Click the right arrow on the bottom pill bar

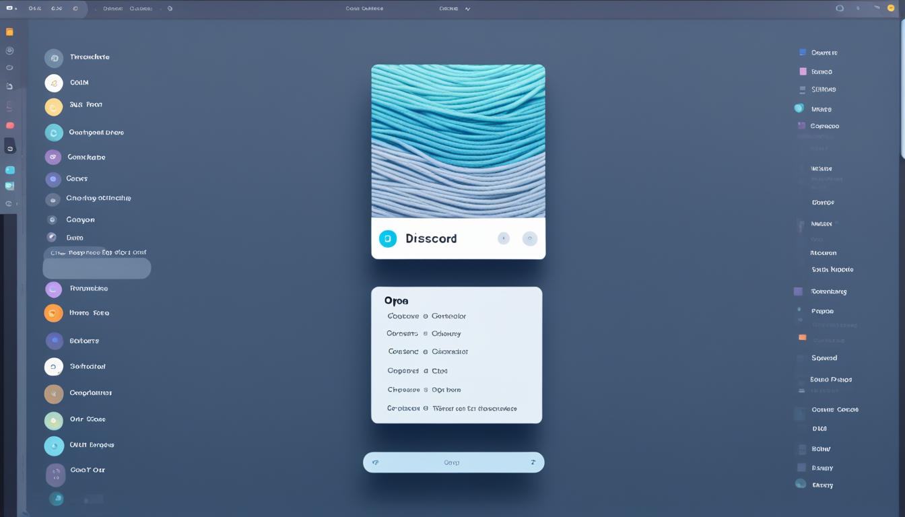533,462
